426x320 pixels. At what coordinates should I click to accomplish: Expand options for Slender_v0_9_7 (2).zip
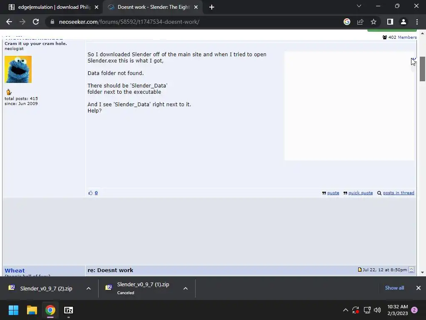pyautogui.click(x=89, y=288)
